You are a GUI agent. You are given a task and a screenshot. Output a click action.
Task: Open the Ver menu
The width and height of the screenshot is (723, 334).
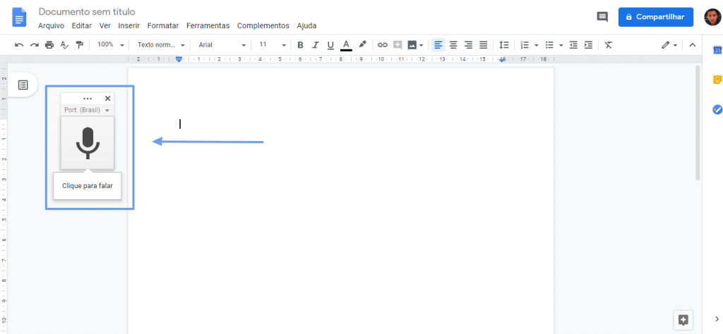[x=104, y=26]
